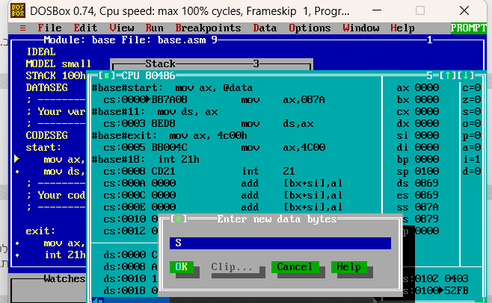Click the CPU window horizontal scrollbar
Viewport: 492px width, 303px height.
[x=236, y=301]
